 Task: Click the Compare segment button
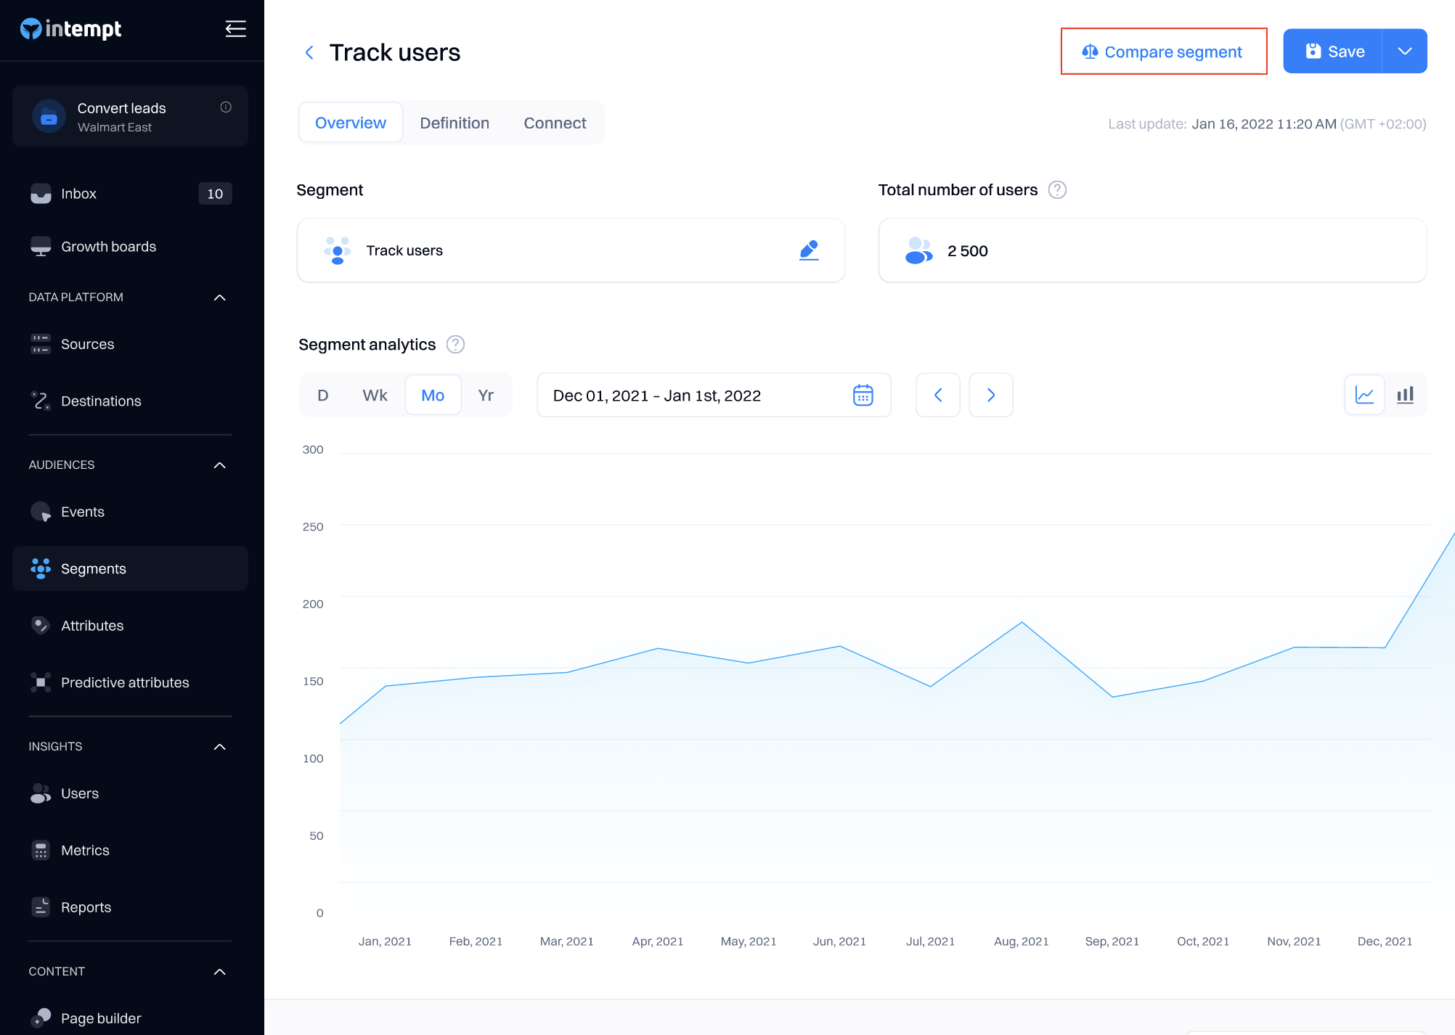[x=1163, y=52]
